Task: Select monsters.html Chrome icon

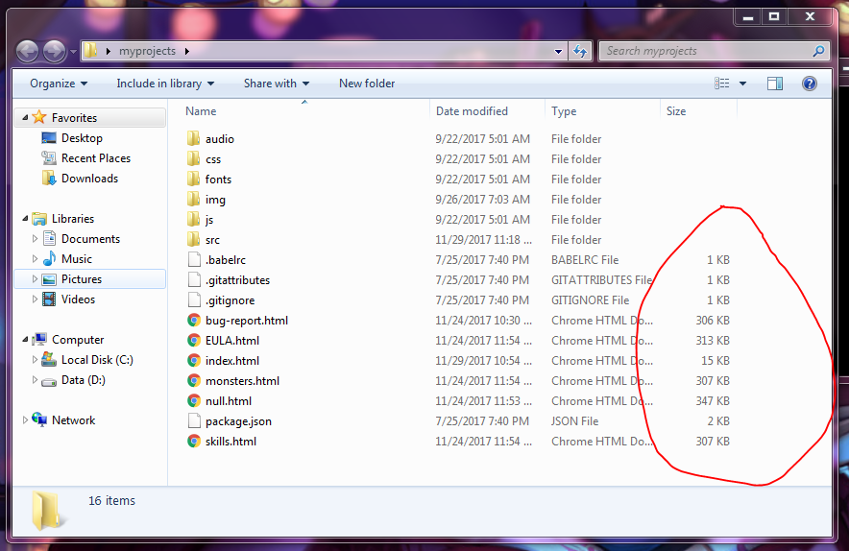Action: pos(194,380)
